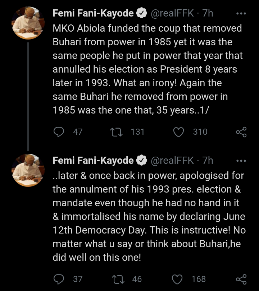Retweet the second tweet with 46 retweets
This screenshot has width=259, height=291.
[x=116, y=279]
